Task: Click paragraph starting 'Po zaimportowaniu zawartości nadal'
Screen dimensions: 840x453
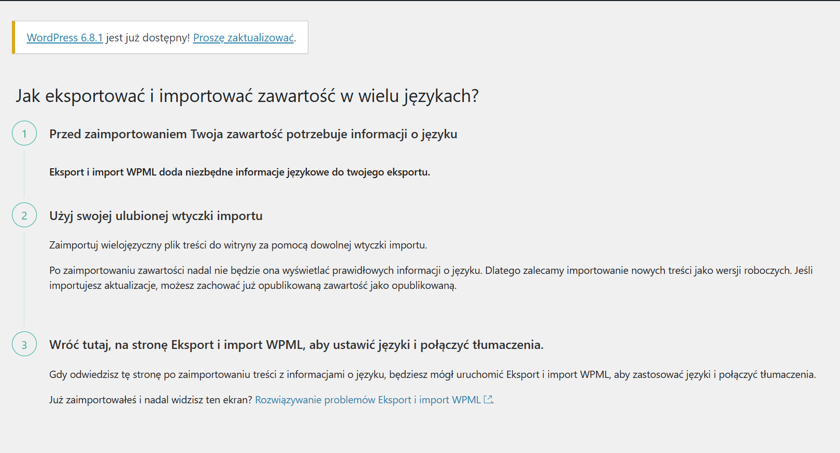Action: 431,278
